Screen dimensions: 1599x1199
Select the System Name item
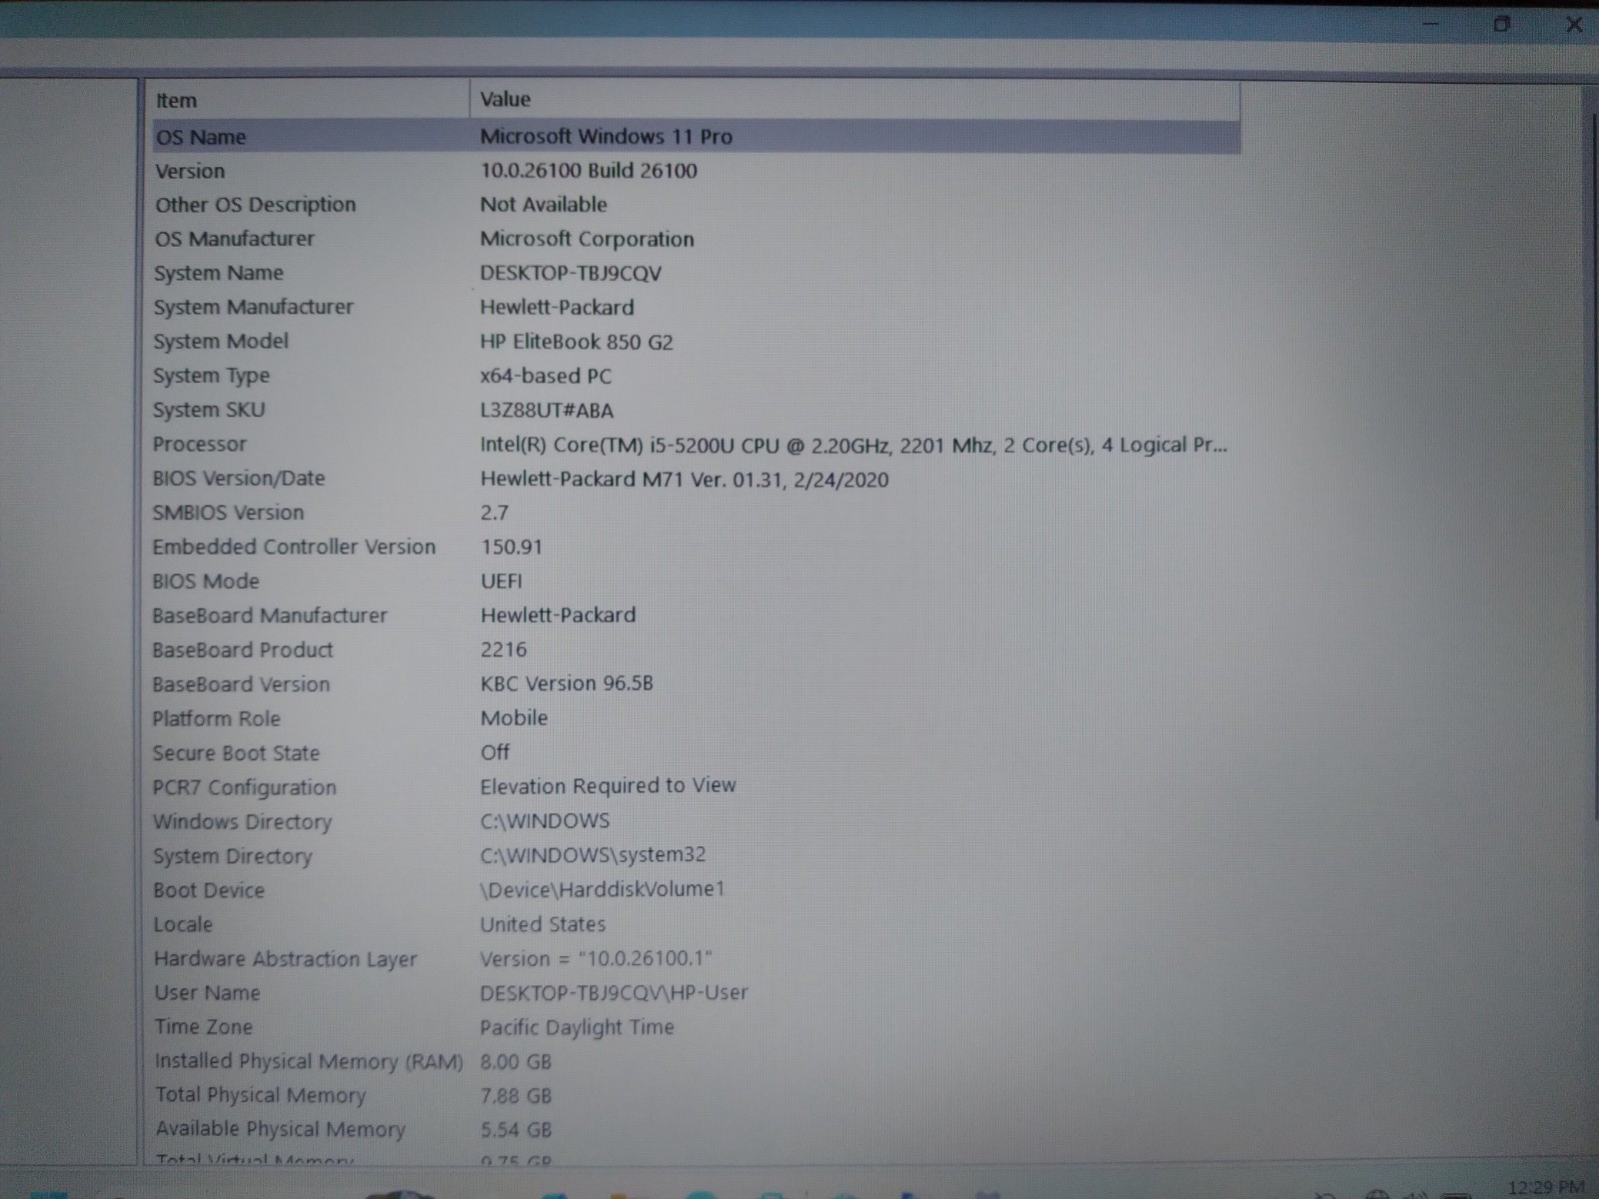click(x=218, y=273)
